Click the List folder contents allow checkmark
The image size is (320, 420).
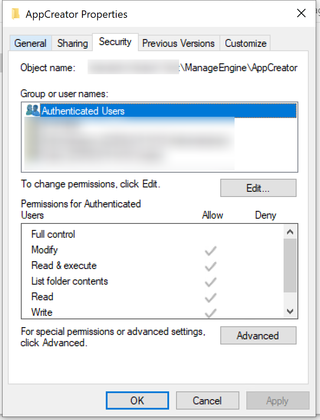211,282
